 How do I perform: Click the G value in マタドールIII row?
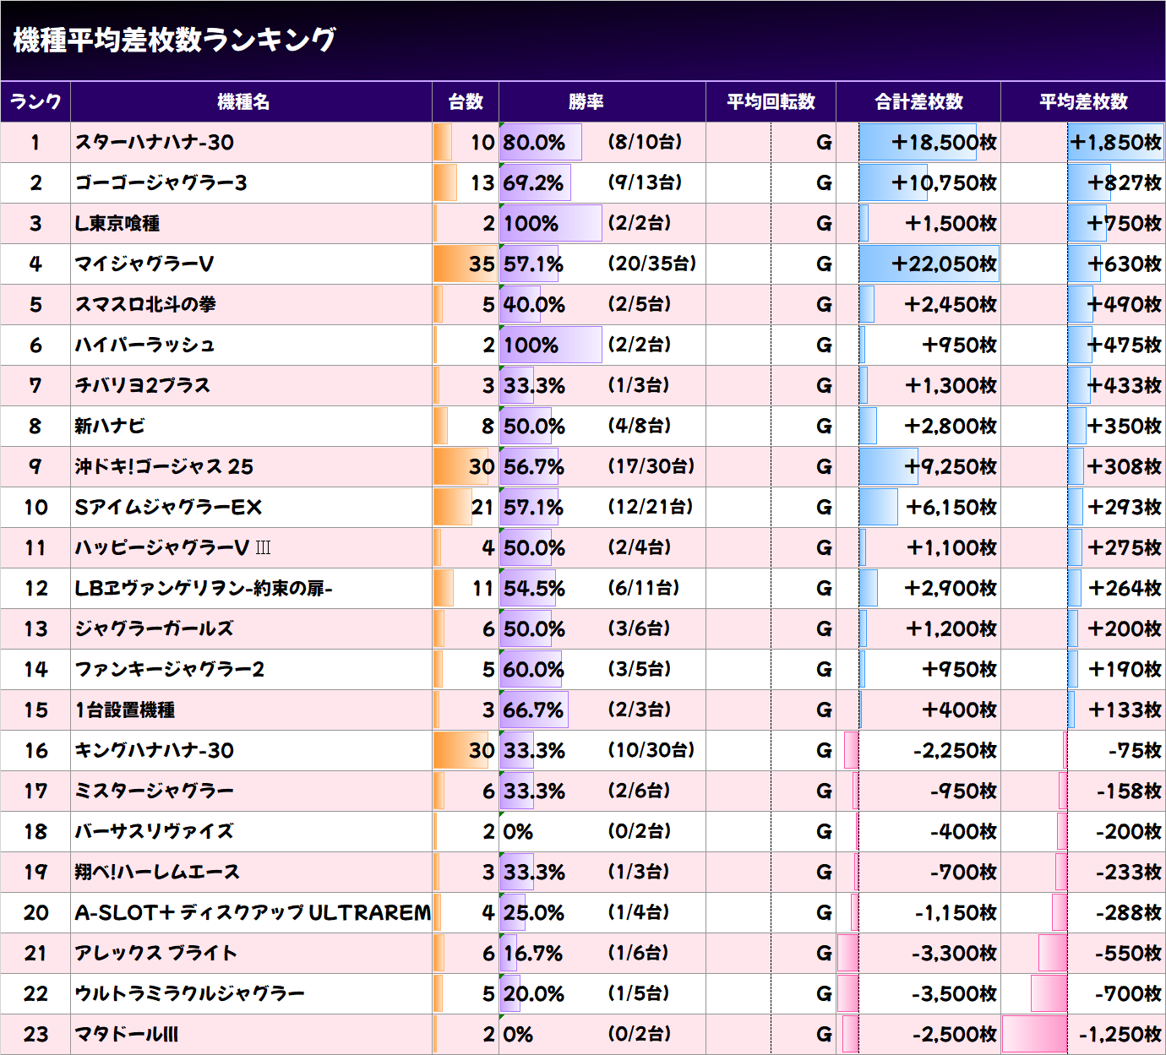coord(824,1035)
